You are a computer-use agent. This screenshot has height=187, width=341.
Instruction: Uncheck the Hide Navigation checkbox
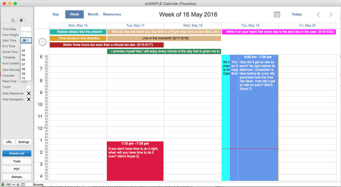29,99
